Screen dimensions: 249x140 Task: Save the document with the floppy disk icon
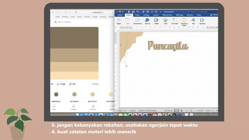pyautogui.click(x=133, y=12)
